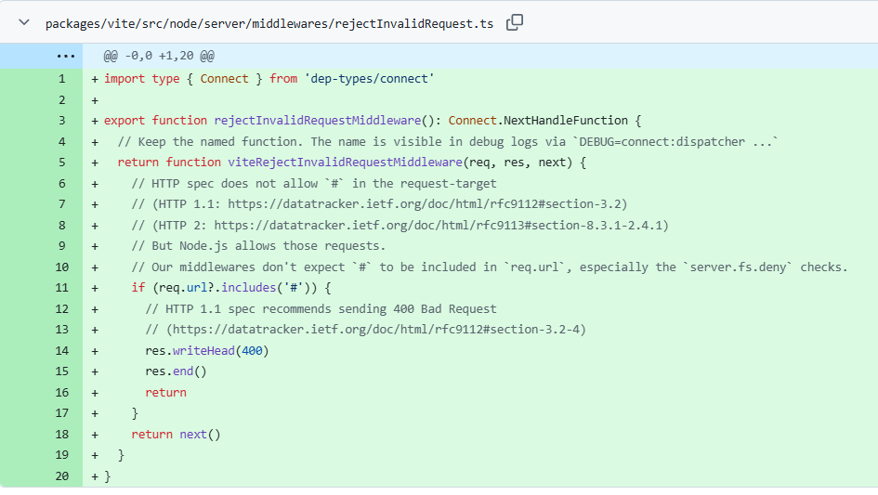The width and height of the screenshot is (878, 495).
Task: Click the DEBUG=connect:dispatcher comment
Action: pyautogui.click(x=448, y=142)
